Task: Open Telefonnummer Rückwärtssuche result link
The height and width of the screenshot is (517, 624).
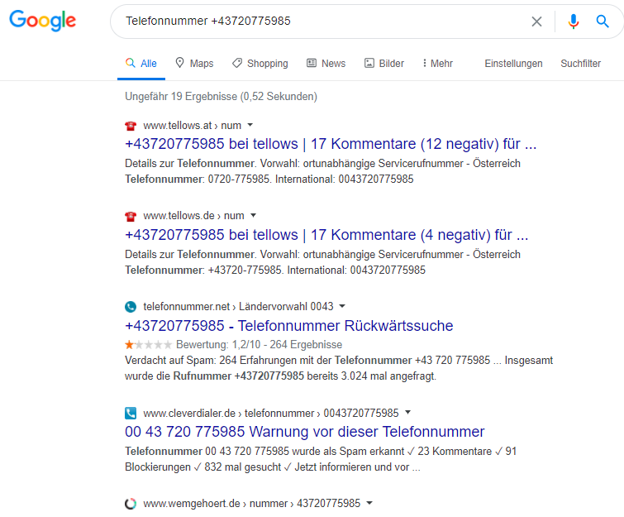Action: 289,326
